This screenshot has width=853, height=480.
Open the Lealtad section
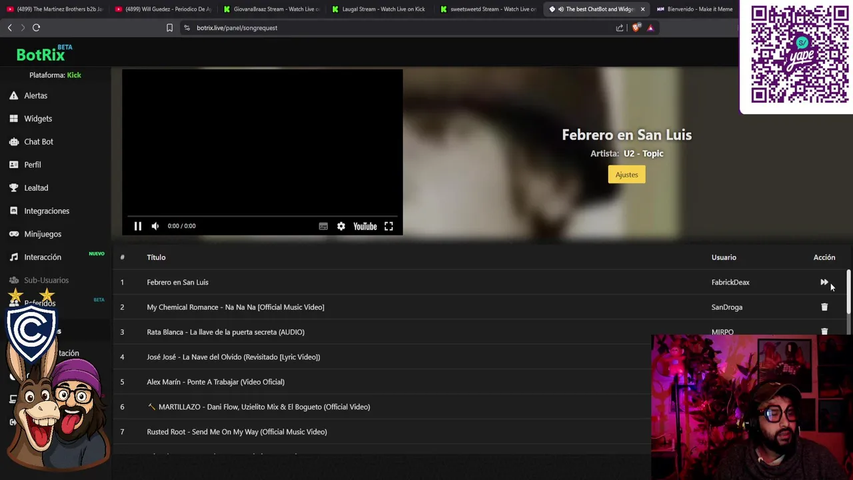click(x=36, y=188)
